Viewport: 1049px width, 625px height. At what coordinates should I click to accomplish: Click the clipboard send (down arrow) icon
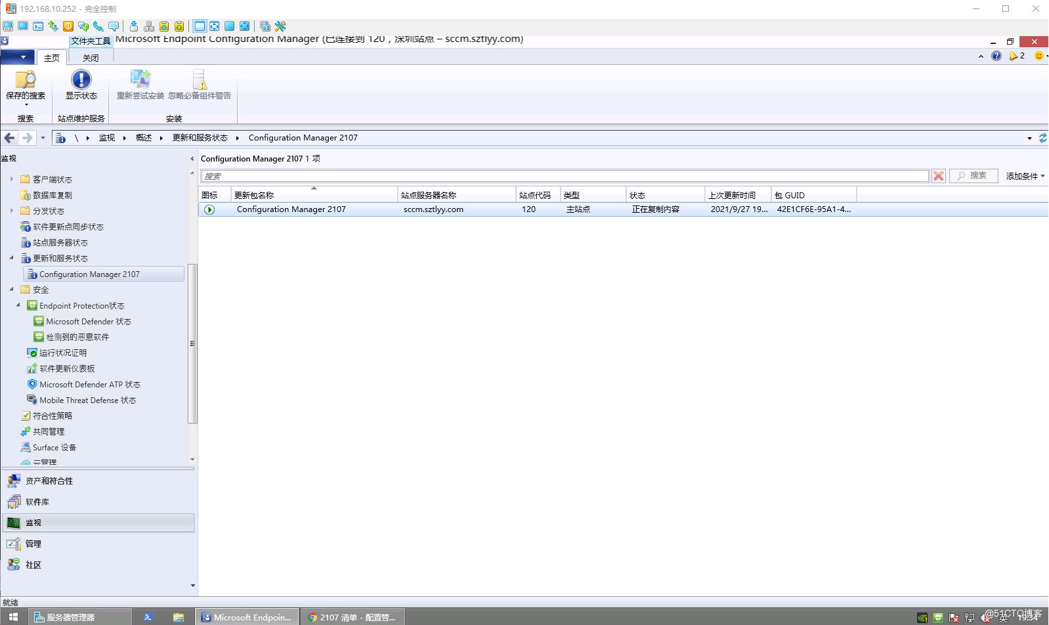point(164,26)
